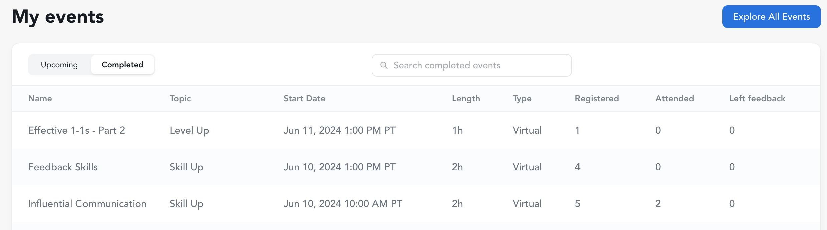Sort by Registered column header
The width and height of the screenshot is (827, 230).
pos(597,99)
